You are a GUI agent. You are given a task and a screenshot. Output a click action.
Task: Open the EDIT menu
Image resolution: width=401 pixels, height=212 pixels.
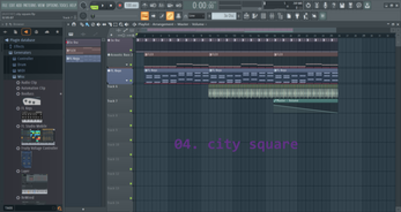pyautogui.click(x=12, y=5)
